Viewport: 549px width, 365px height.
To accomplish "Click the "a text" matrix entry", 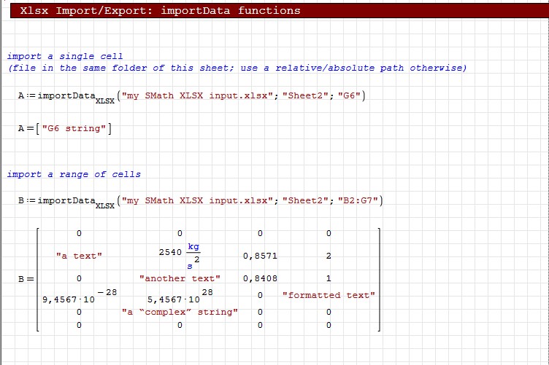I will (x=79, y=256).
